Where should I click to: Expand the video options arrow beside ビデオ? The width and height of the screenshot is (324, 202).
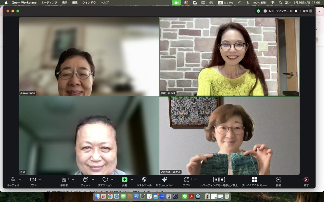pyautogui.click(x=40, y=180)
